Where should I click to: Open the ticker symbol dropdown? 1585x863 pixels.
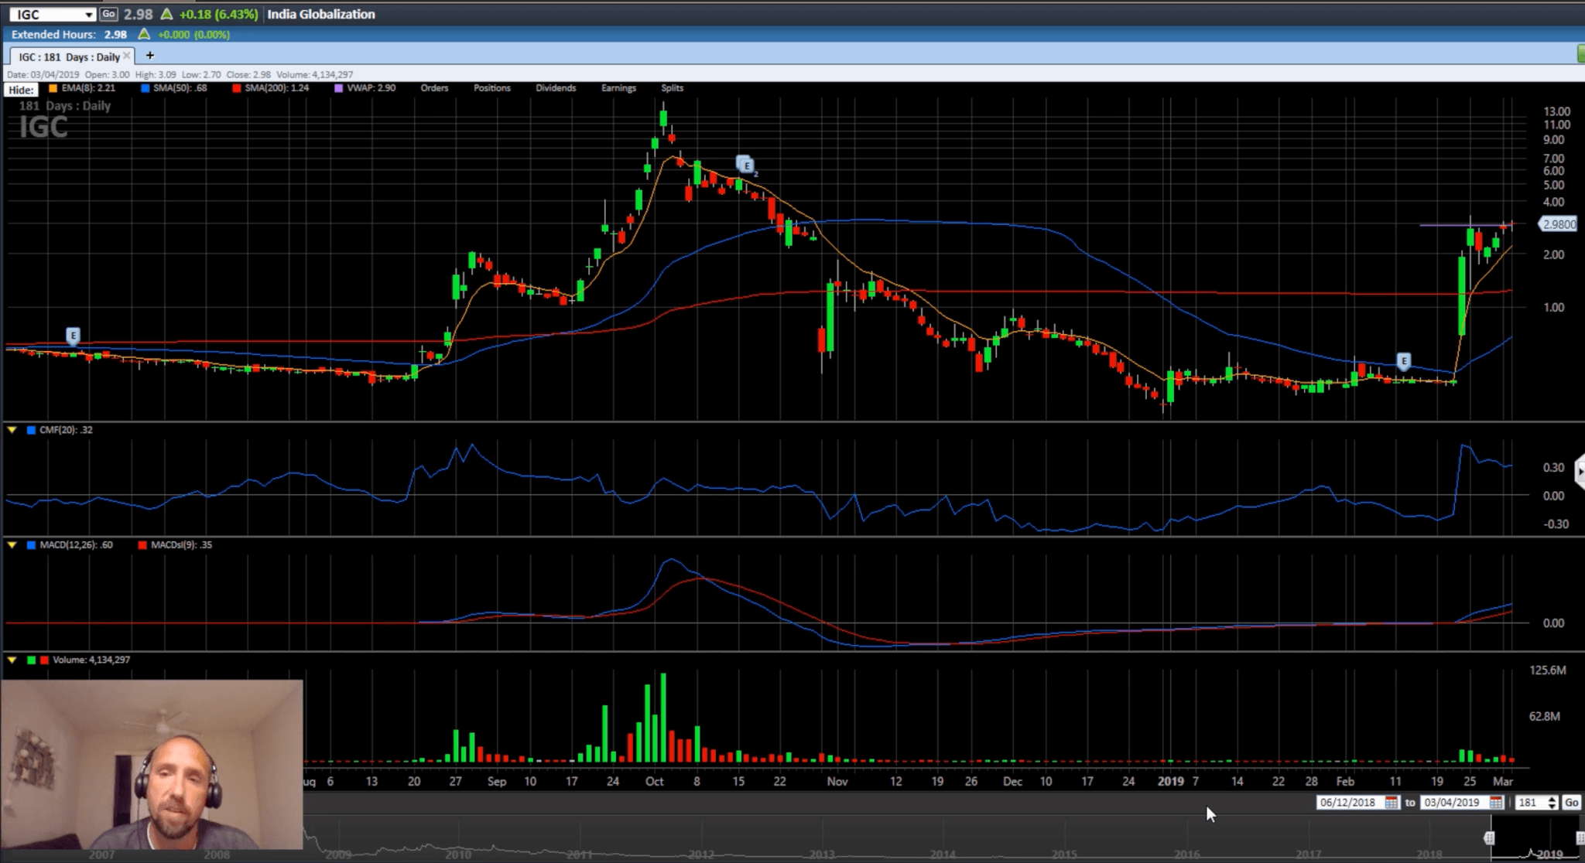(x=87, y=14)
